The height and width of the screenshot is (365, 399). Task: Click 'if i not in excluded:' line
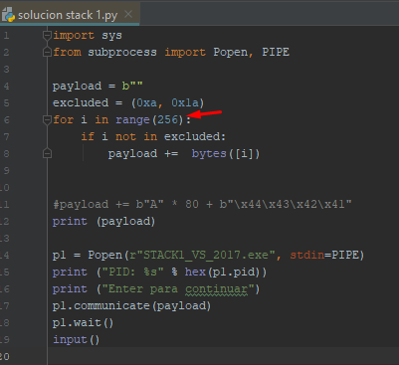pos(153,136)
